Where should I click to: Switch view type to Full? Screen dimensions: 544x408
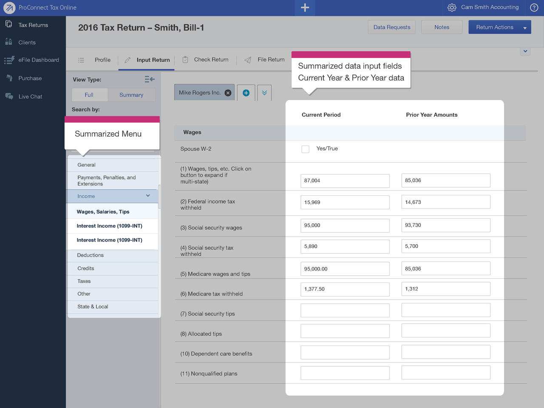(x=89, y=95)
